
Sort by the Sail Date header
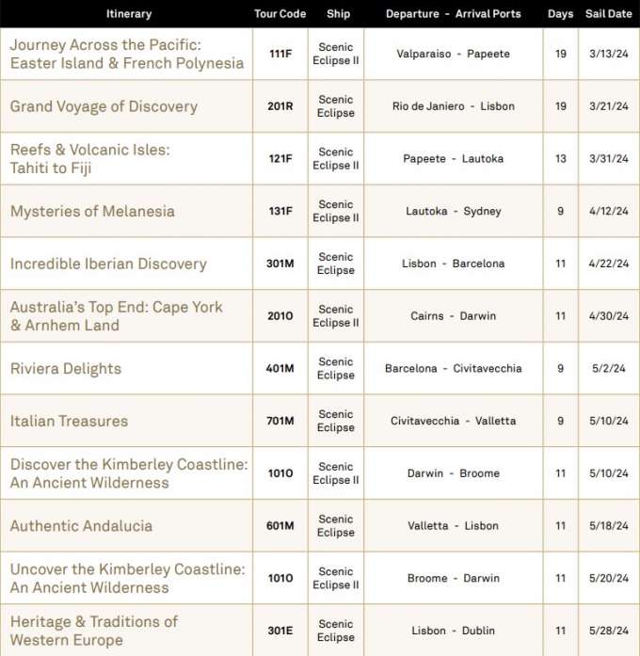pyautogui.click(x=608, y=14)
